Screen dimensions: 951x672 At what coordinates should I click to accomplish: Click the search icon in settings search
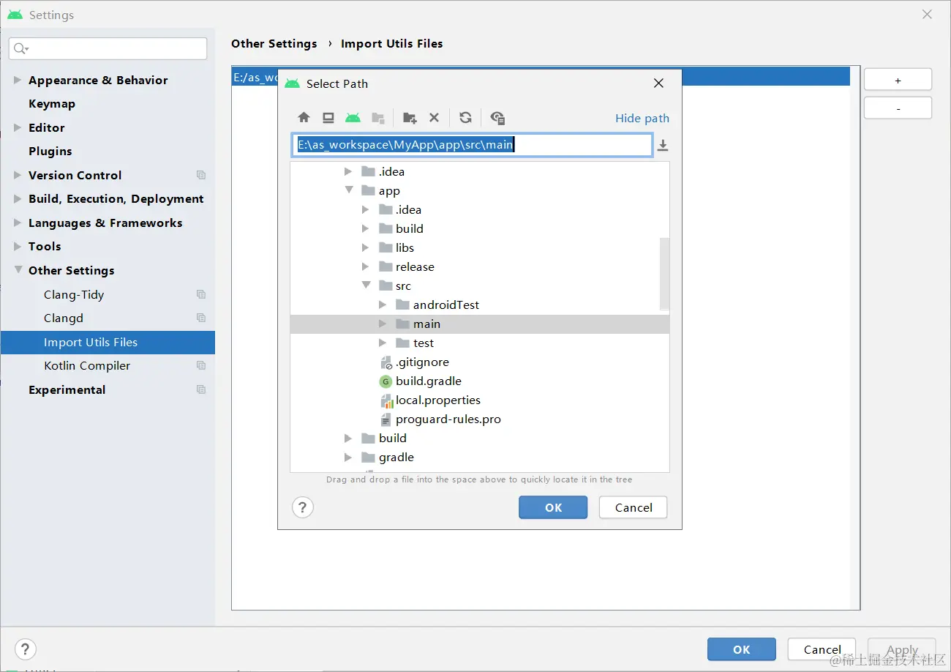(x=21, y=49)
